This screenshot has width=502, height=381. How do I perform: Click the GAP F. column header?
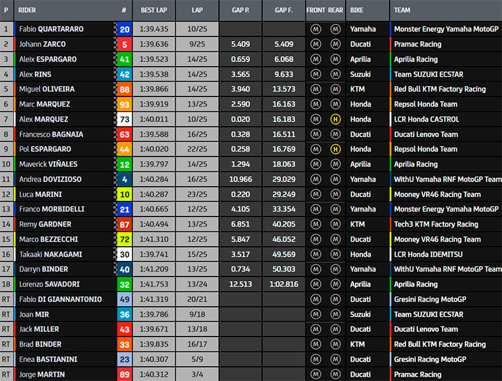pyautogui.click(x=284, y=10)
